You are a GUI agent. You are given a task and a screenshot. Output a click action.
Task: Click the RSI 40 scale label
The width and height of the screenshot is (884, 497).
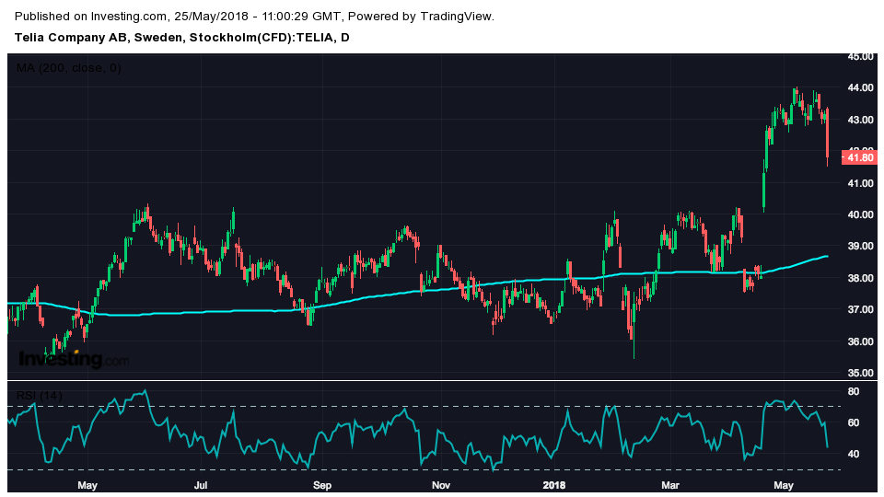[x=854, y=454]
